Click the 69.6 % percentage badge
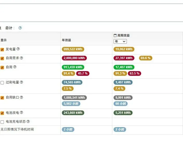183x143 pixels. point(146,58)
